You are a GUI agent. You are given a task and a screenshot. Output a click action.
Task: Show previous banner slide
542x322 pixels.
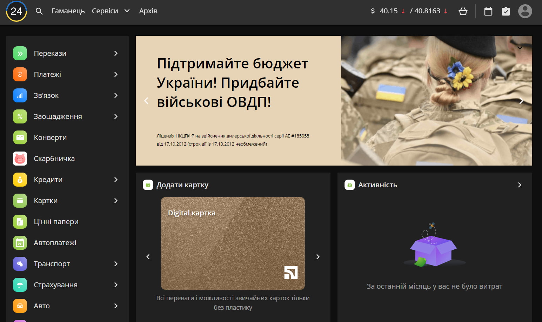pyautogui.click(x=146, y=101)
